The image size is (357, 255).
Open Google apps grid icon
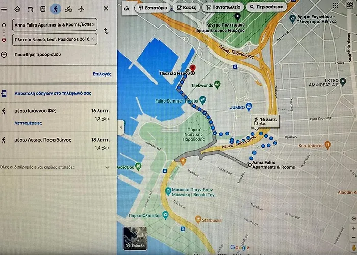336,5
